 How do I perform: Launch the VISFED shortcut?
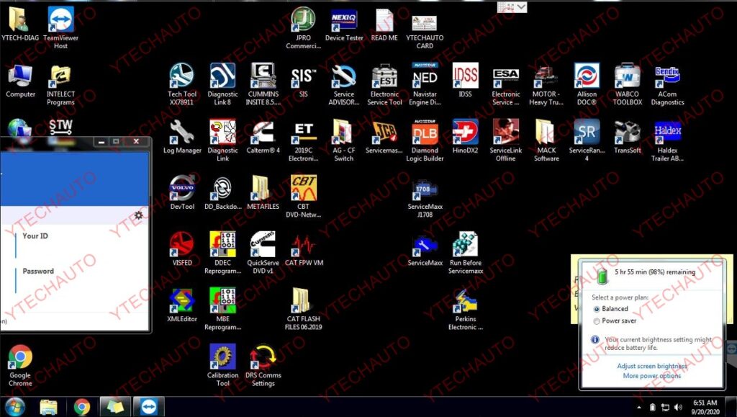182,248
